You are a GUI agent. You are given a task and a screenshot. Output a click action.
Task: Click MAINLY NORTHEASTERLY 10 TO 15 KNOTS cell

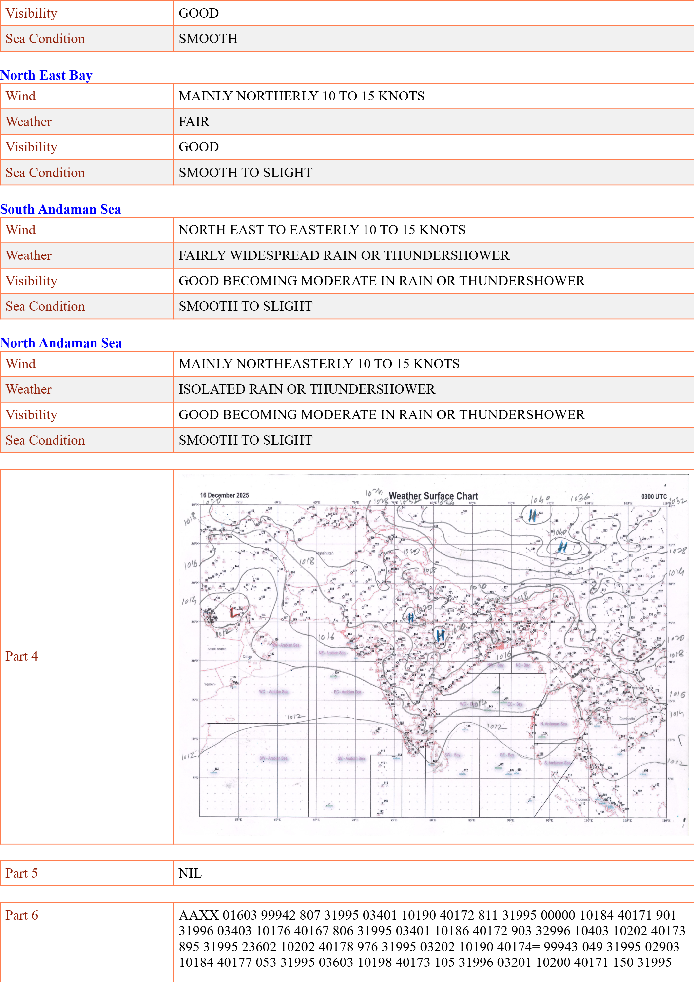pos(319,364)
